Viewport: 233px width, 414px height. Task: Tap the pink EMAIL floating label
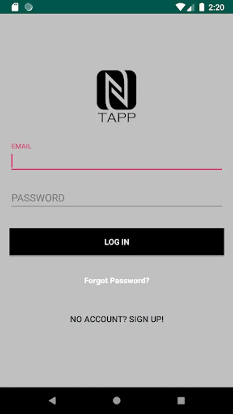click(21, 147)
